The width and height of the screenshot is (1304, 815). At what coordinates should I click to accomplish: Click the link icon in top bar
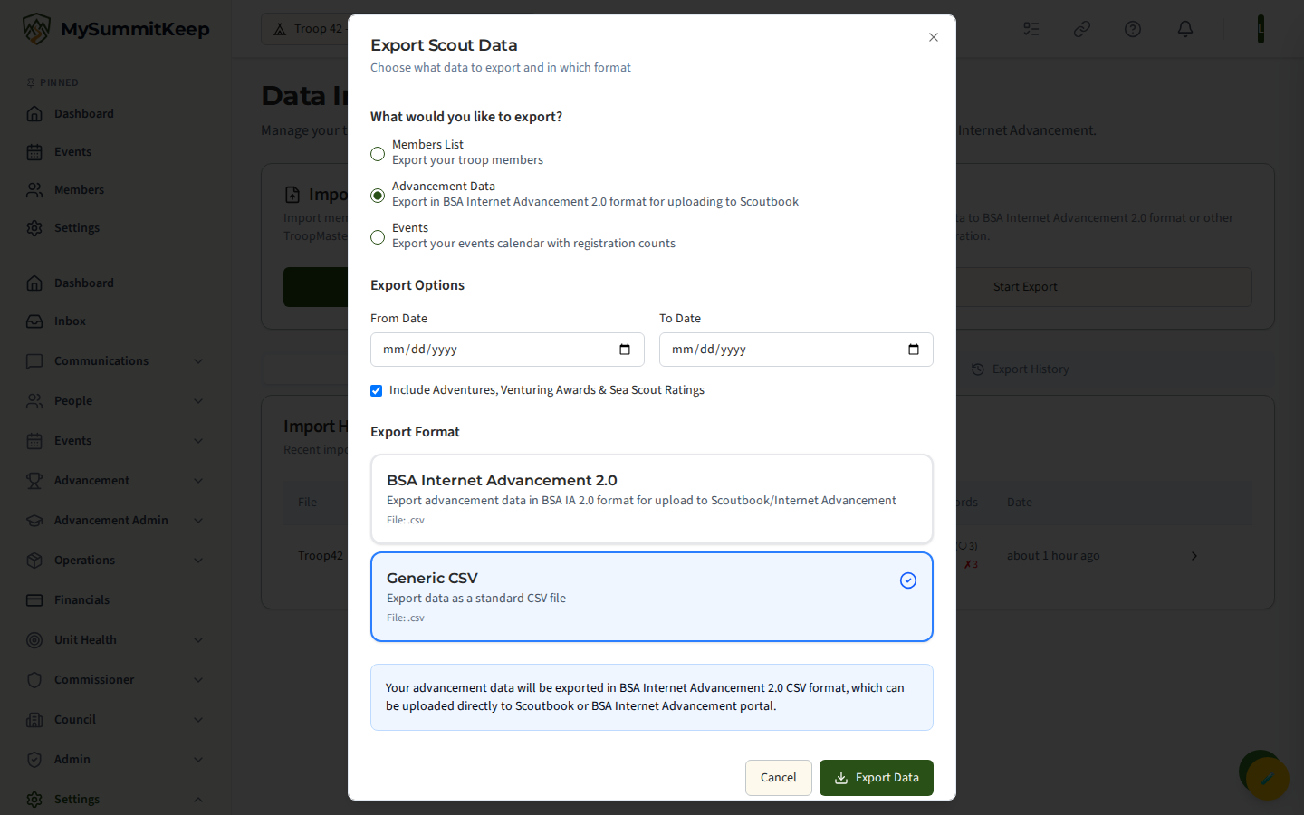coord(1082,29)
